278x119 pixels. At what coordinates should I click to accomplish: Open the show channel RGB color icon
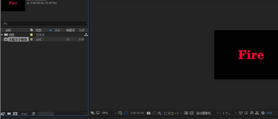pyautogui.click(x=159, y=113)
